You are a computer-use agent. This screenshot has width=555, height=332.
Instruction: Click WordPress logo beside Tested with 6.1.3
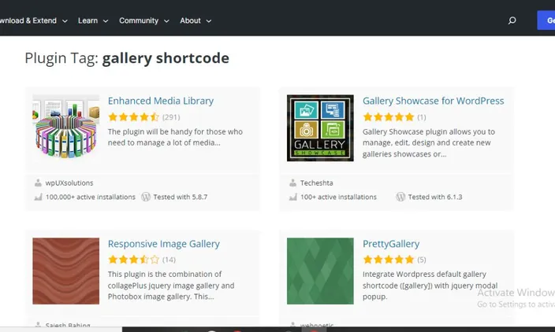pos(400,197)
